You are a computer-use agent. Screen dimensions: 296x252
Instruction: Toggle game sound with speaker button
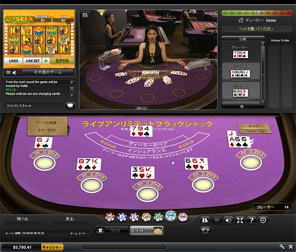(x=228, y=220)
